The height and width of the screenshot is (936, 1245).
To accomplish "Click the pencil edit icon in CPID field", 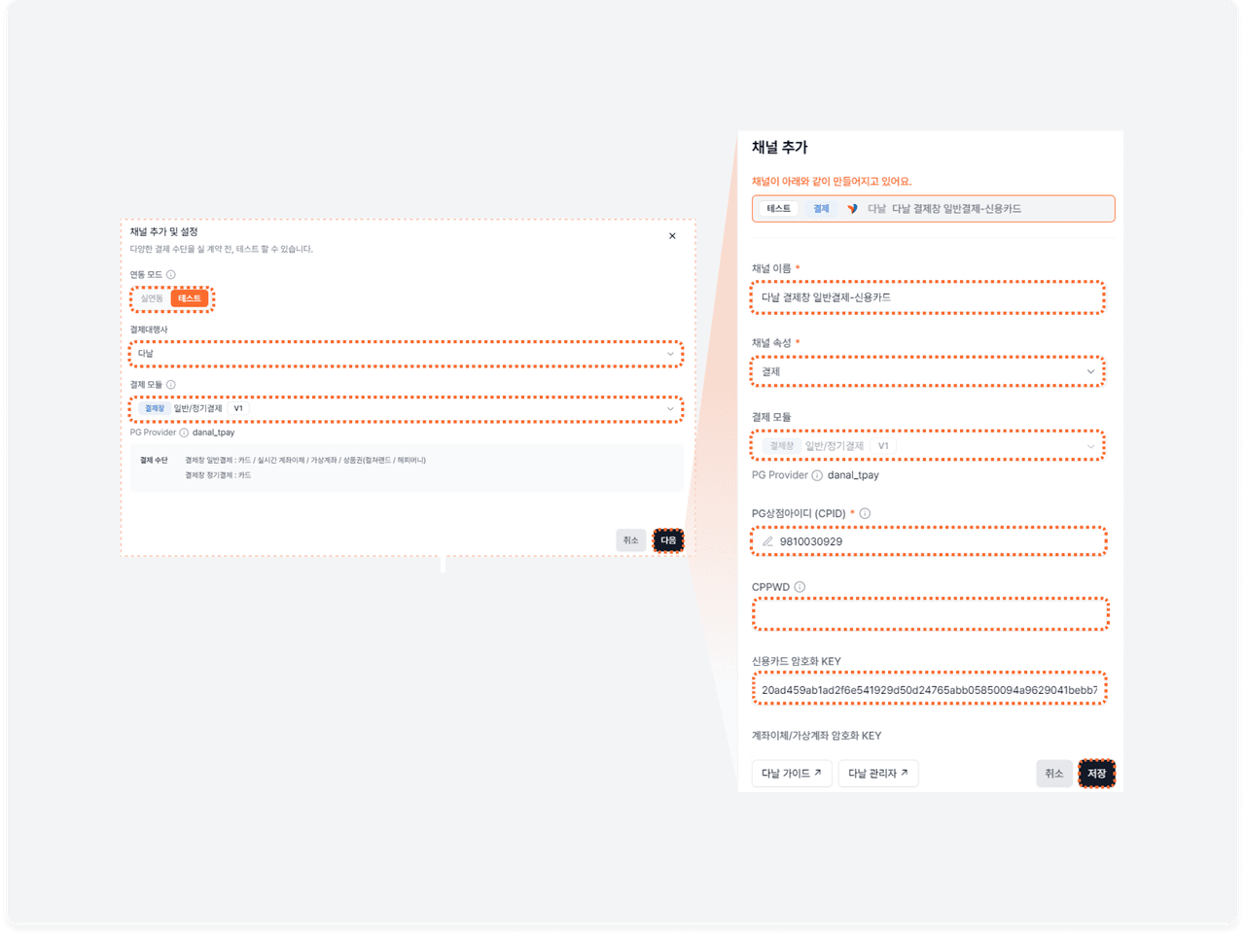I will (767, 541).
